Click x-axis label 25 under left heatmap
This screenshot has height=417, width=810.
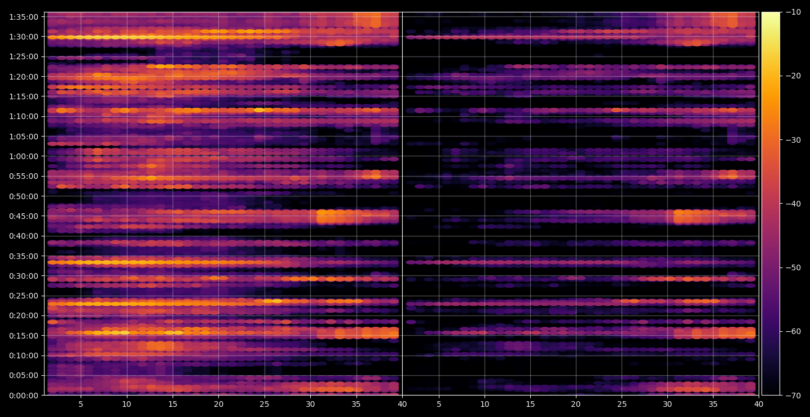(x=265, y=404)
